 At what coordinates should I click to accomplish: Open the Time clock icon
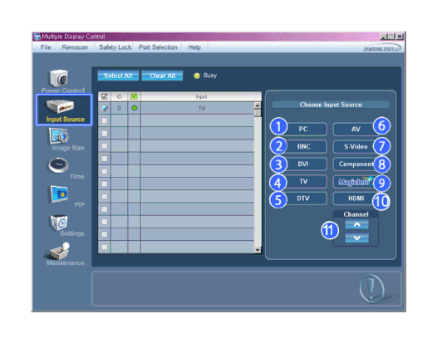pyautogui.click(x=58, y=165)
